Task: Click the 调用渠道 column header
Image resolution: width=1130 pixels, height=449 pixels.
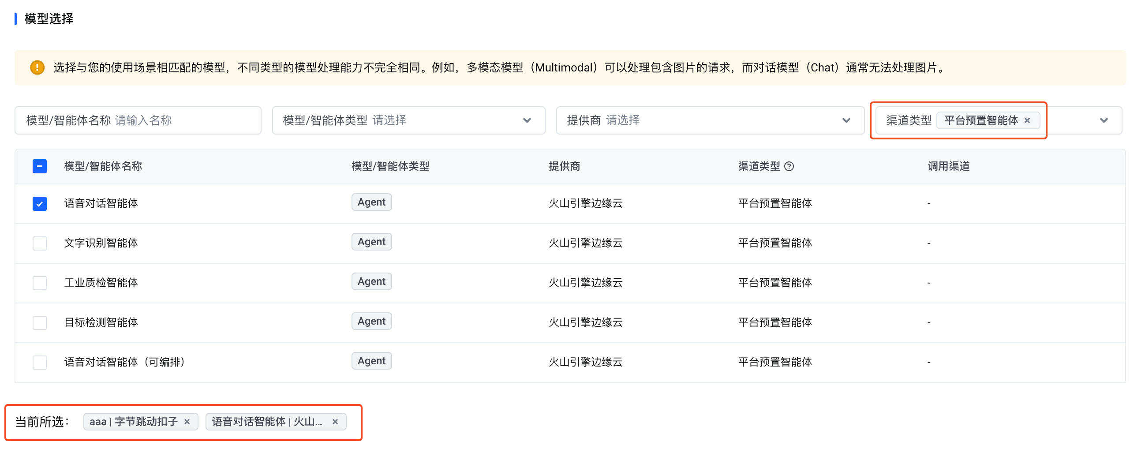Action: click(949, 166)
